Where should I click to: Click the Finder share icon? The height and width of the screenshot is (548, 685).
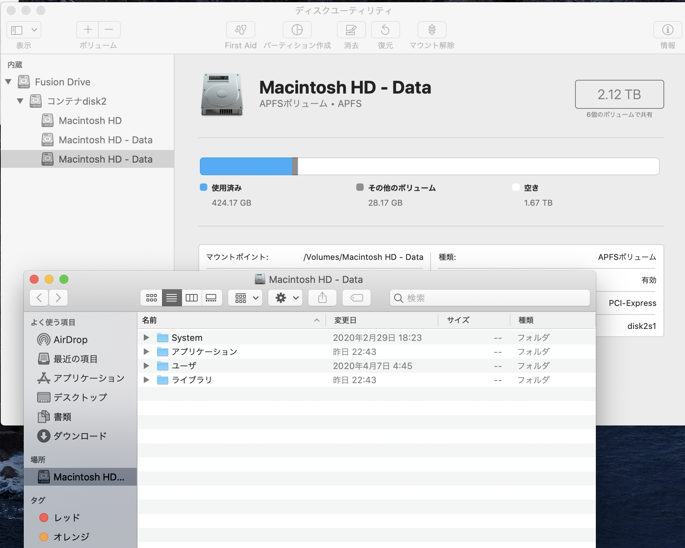pyautogui.click(x=322, y=298)
